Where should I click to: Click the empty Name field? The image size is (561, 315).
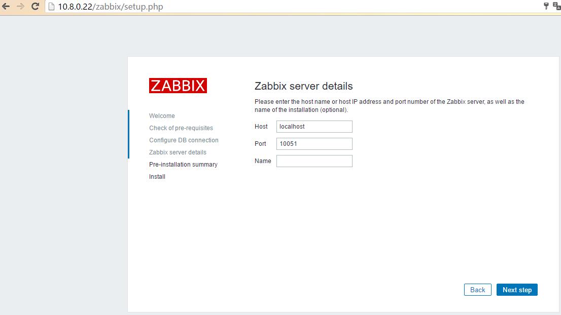click(x=314, y=161)
